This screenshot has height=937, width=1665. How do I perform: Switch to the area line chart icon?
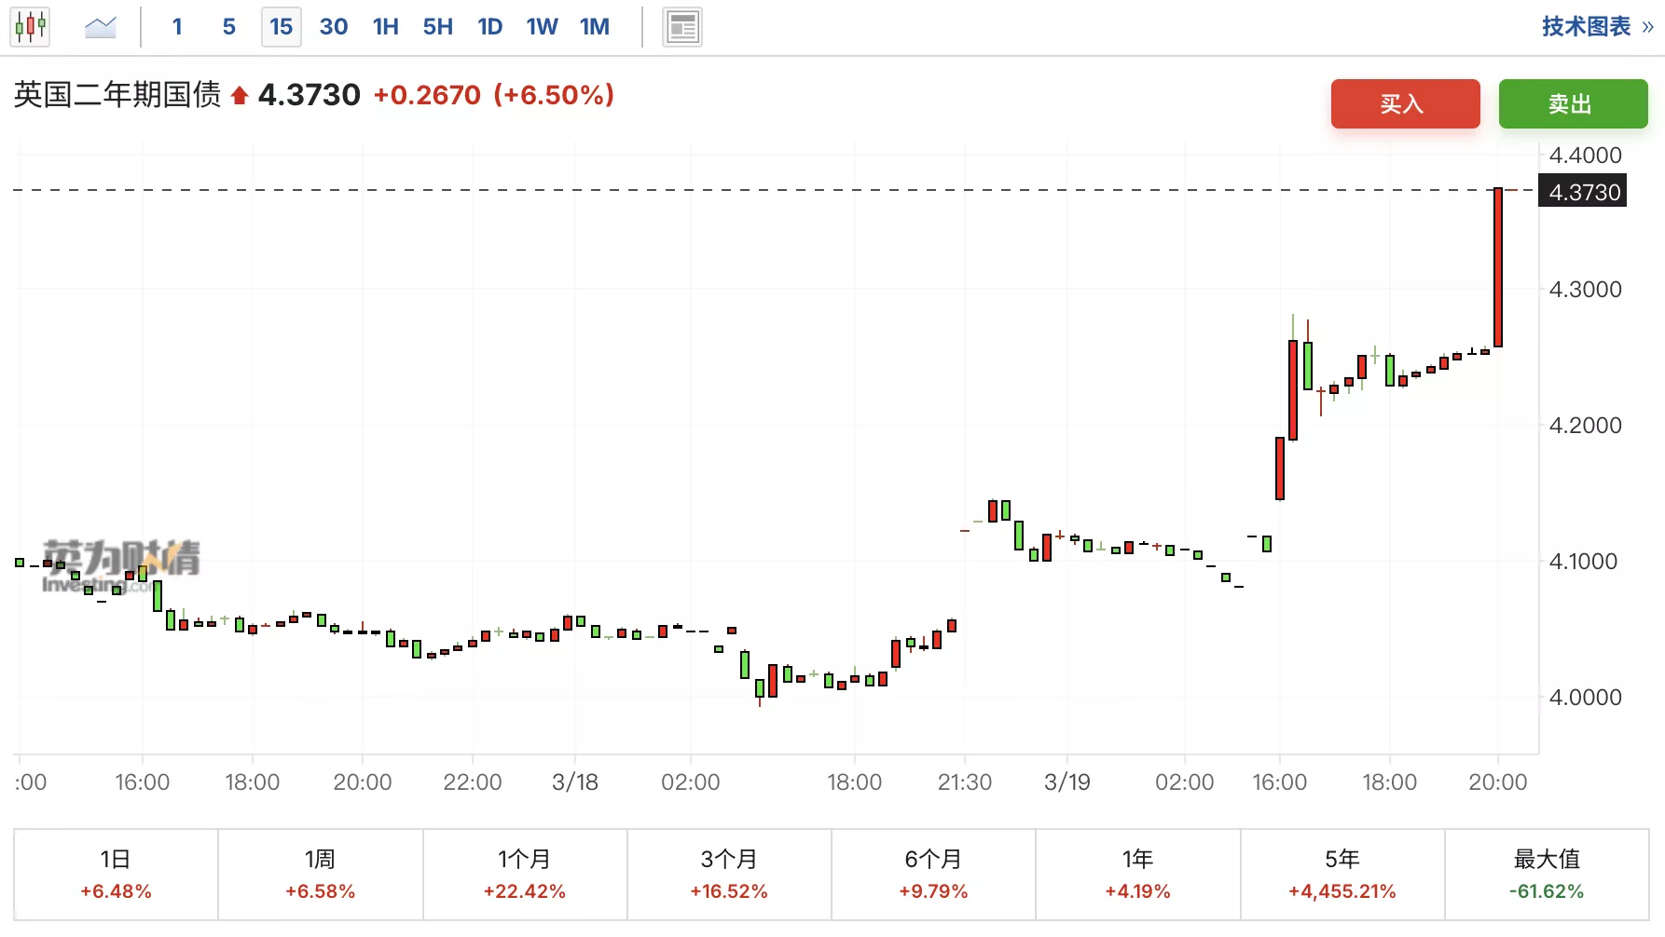pos(100,27)
